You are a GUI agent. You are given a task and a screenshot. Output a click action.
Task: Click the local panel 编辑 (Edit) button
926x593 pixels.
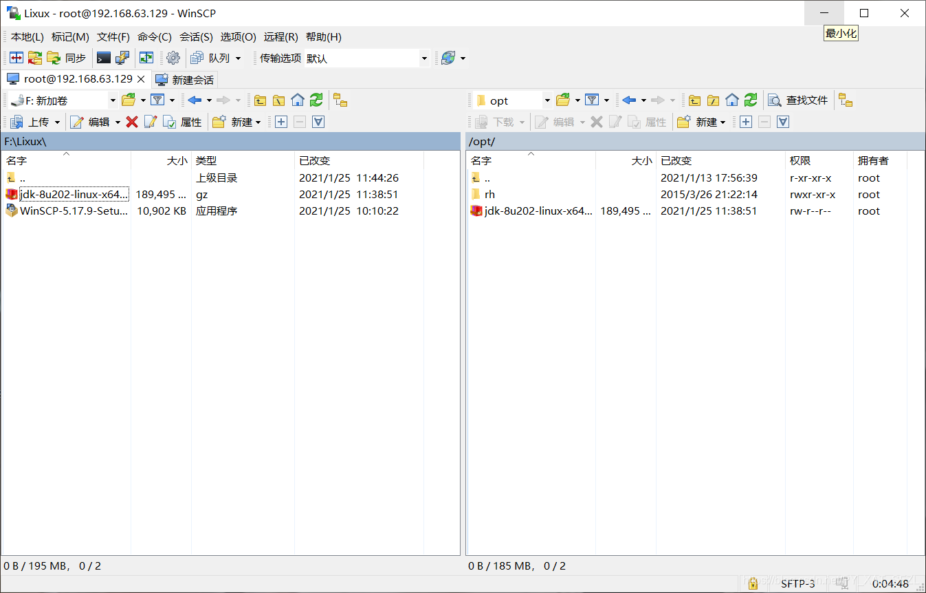[90, 122]
